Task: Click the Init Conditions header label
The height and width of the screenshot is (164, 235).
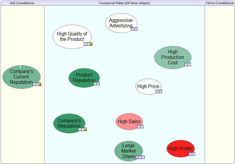Action: (x=22, y=3)
